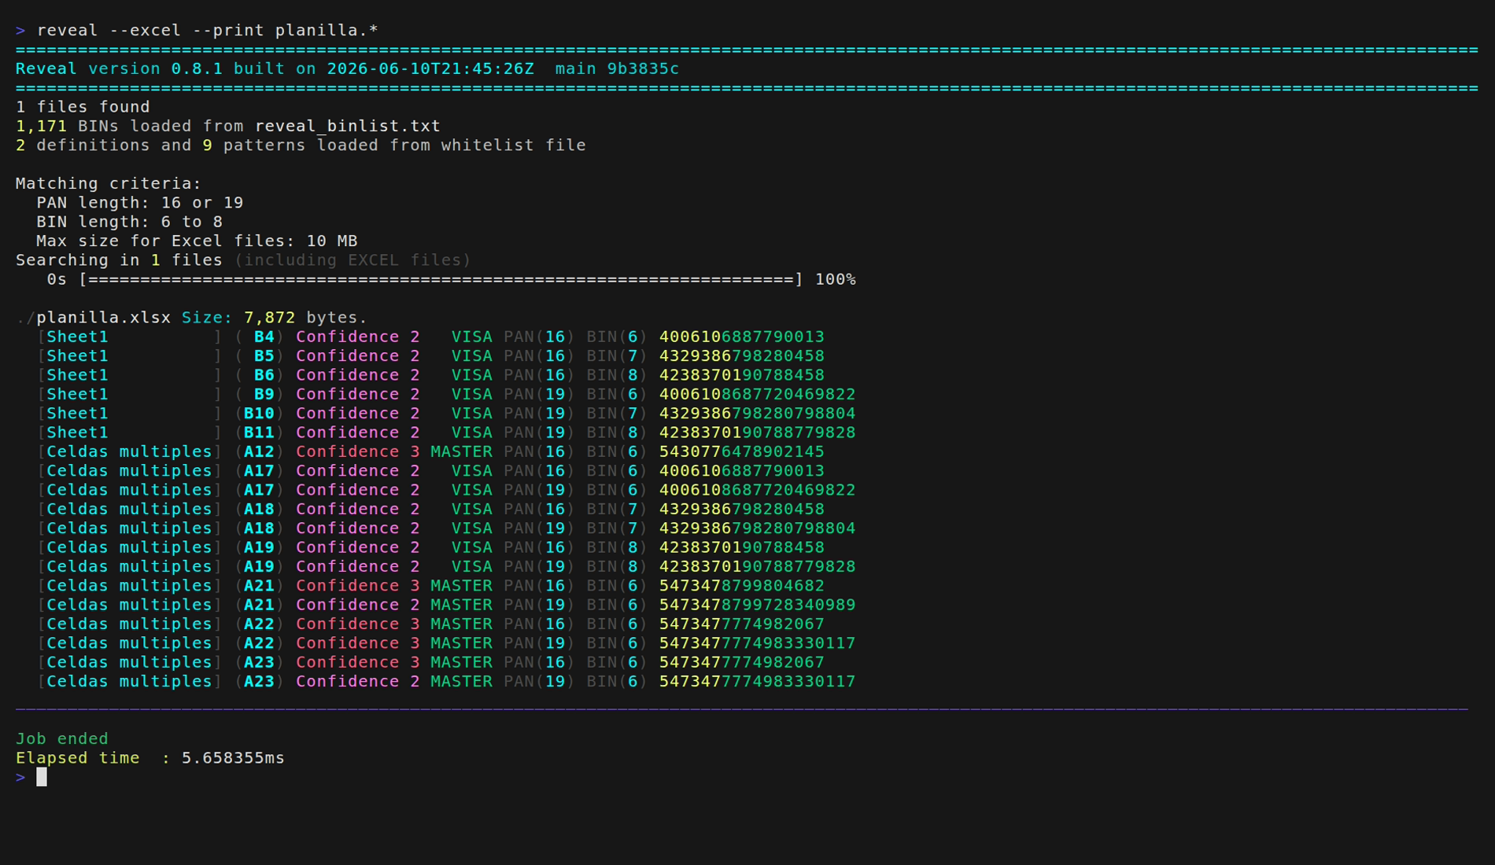This screenshot has height=865, width=1495.
Task: Click cell reference B9
Action: click(264, 395)
